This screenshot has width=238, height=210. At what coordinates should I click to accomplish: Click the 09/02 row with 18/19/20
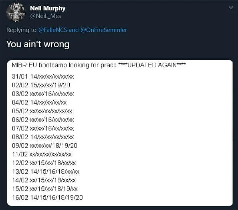pyautogui.click(x=44, y=146)
